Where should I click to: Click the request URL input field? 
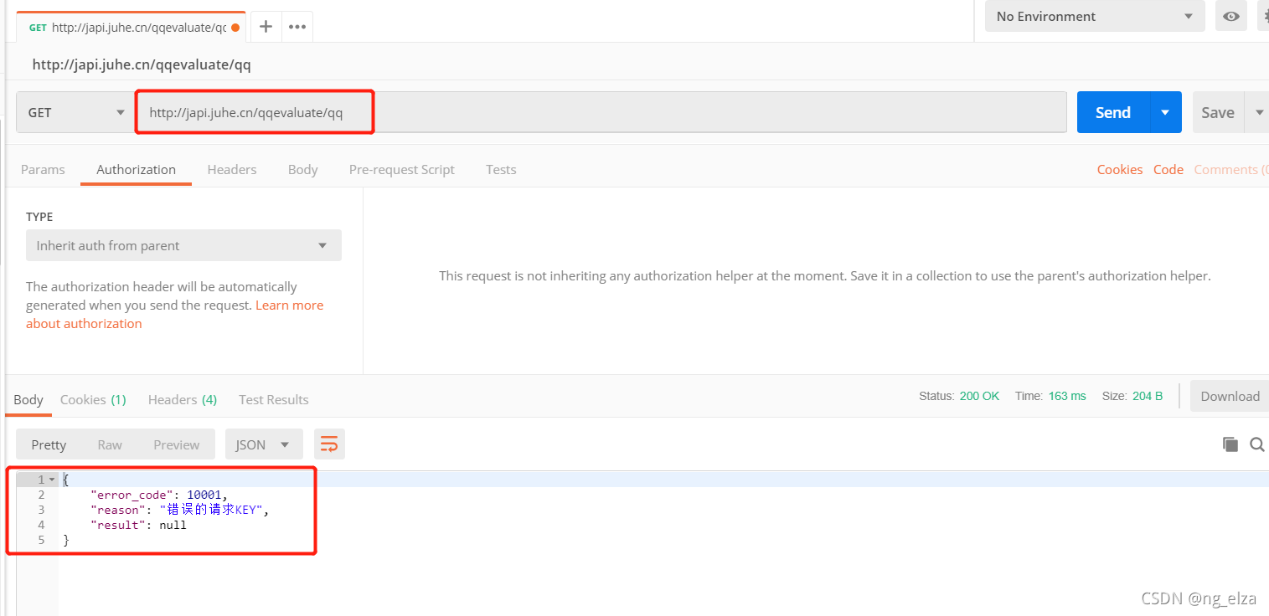coord(602,112)
